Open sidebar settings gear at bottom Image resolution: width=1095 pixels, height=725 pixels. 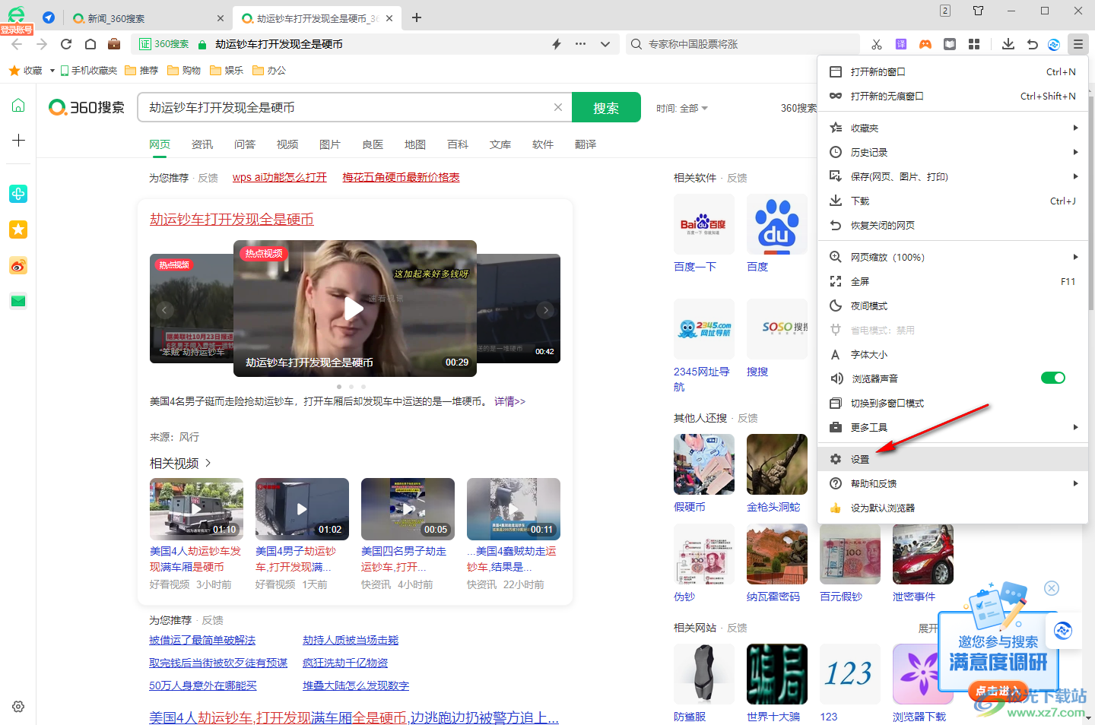[x=18, y=707]
